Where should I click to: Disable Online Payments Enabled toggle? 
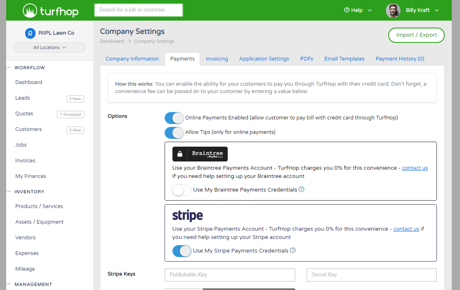point(174,118)
